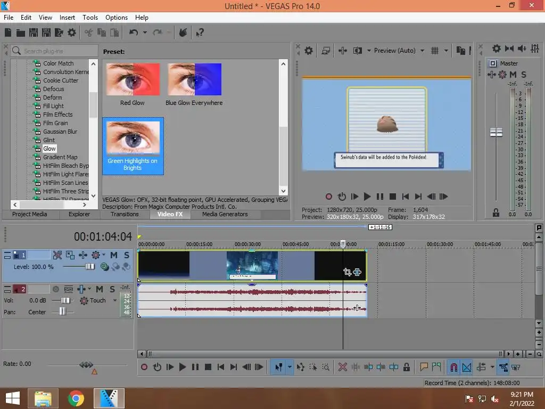The width and height of the screenshot is (545, 409).
Task: Click the What's This help icon
Action: tap(200, 32)
